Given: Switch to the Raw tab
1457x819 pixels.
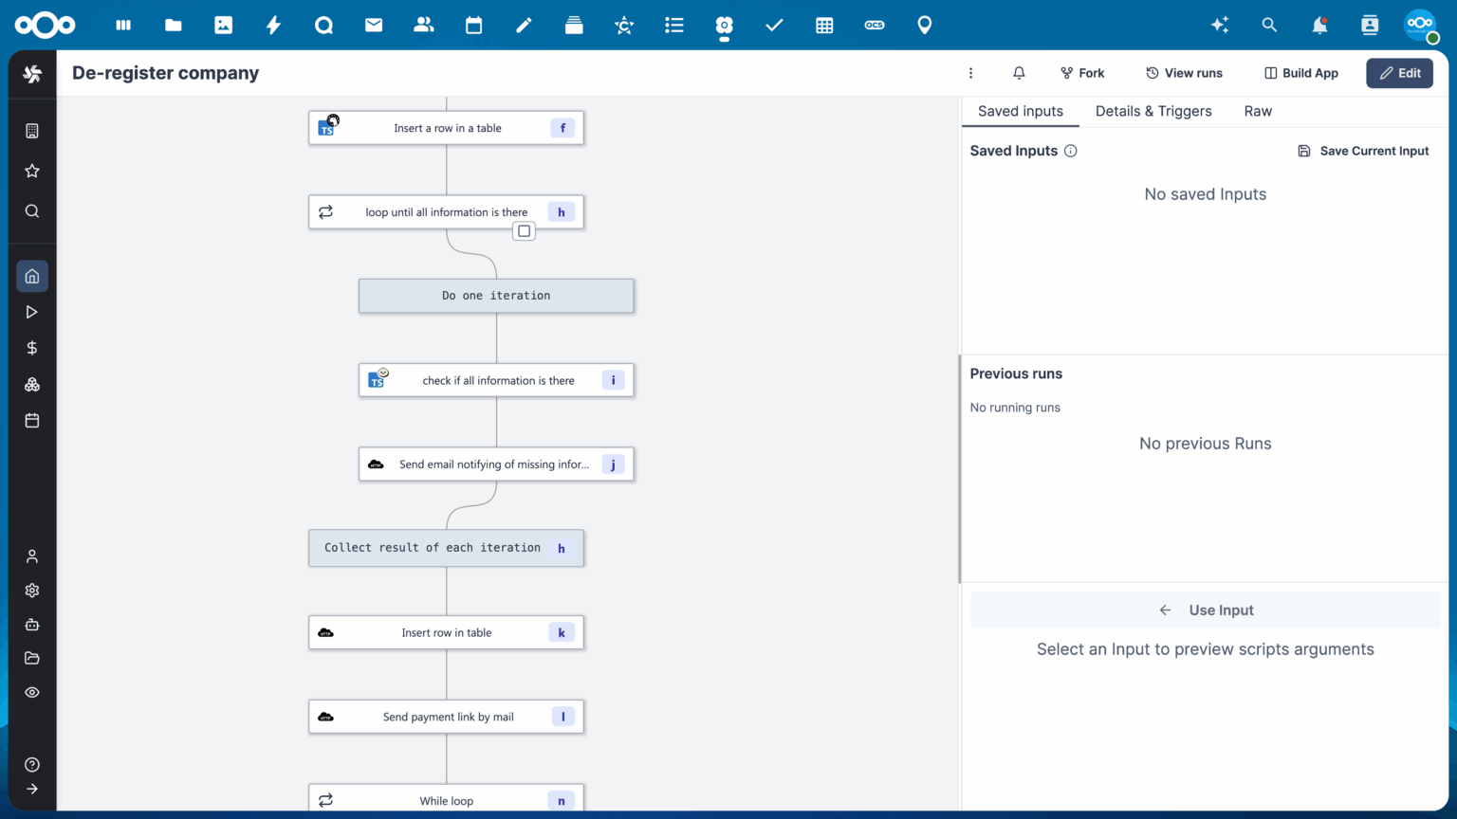Looking at the screenshot, I should point(1258,111).
